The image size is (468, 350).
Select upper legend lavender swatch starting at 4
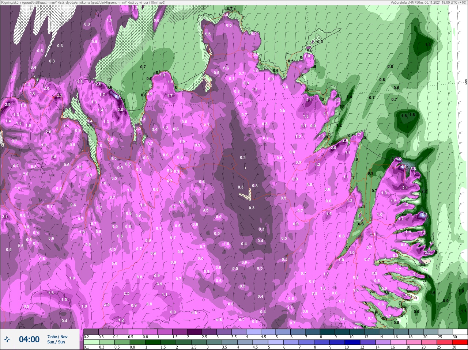253,332
